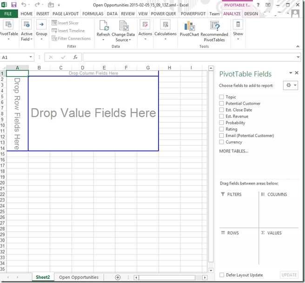Open the Show dropdown arrow
This screenshot has height=283, width=305.
pos(238,39)
